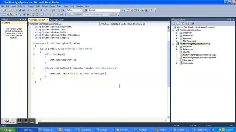The height and width of the screenshot is (132, 236).
Task: Click the editor scrollbar down arrow
Action: (169, 117)
